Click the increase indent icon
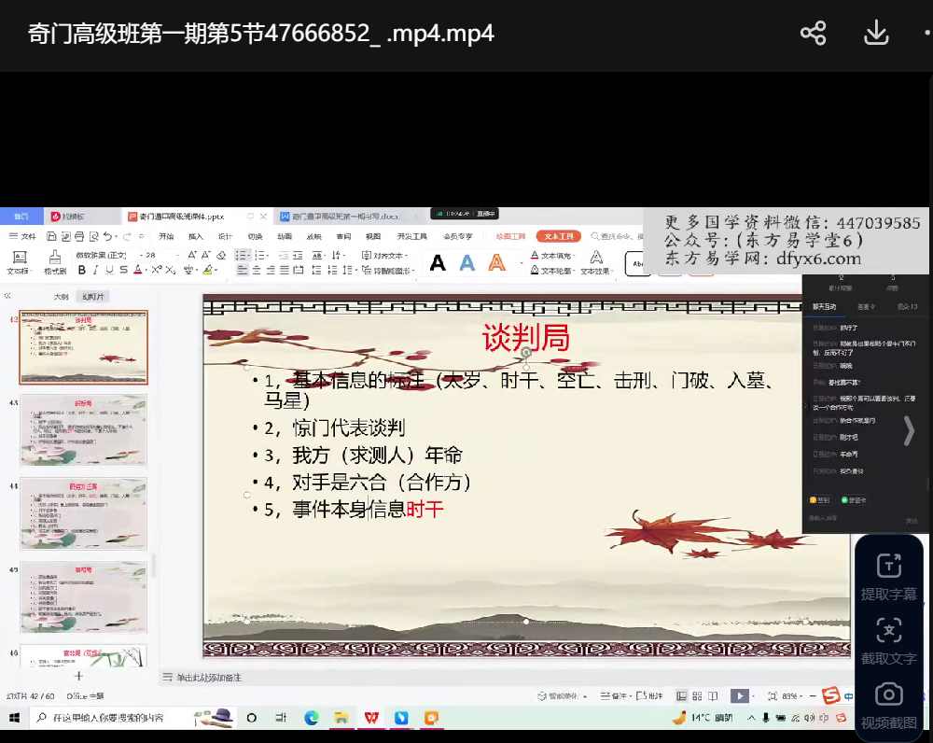 [x=299, y=255]
